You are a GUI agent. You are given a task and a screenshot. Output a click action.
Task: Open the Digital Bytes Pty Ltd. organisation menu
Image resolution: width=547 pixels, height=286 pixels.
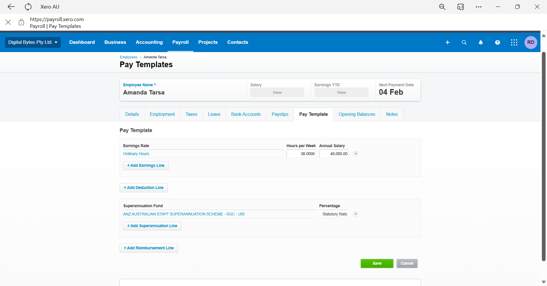point(33,42)
